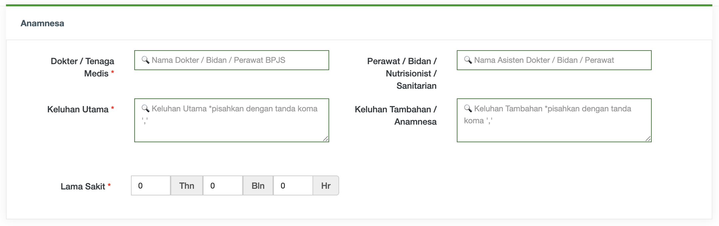
Task: Click the Lama Sakit label
Action: pos(83,186)
